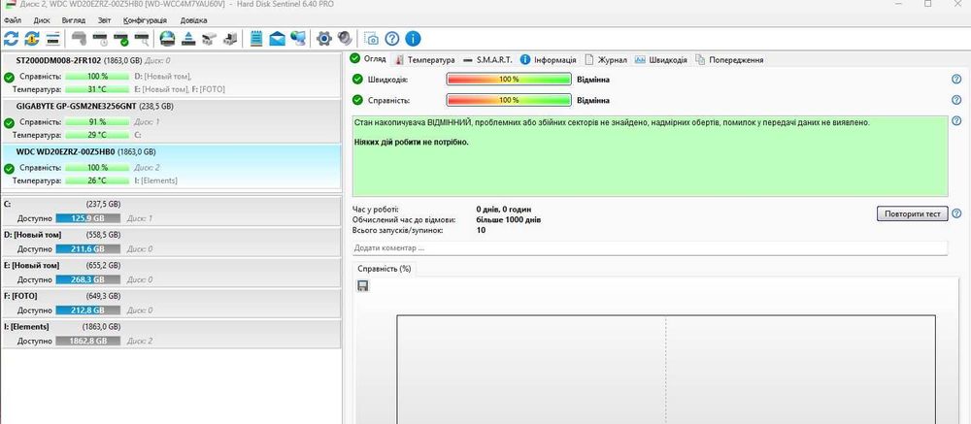The width and height of the screenshot is (971, 424).
Task: Select the Справність (%) chart tab
Action: point(385,269)
